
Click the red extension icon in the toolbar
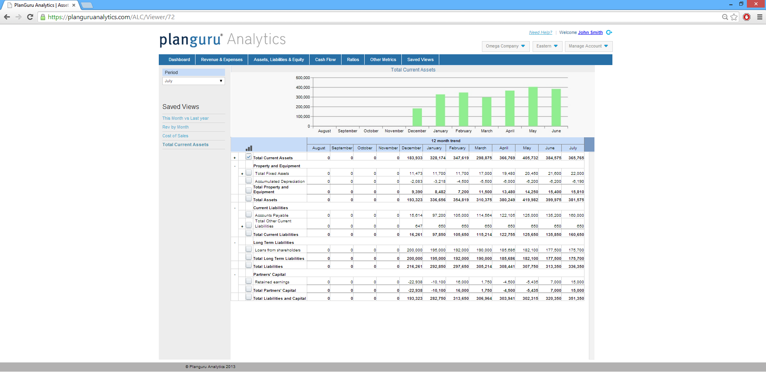(747, 17)
